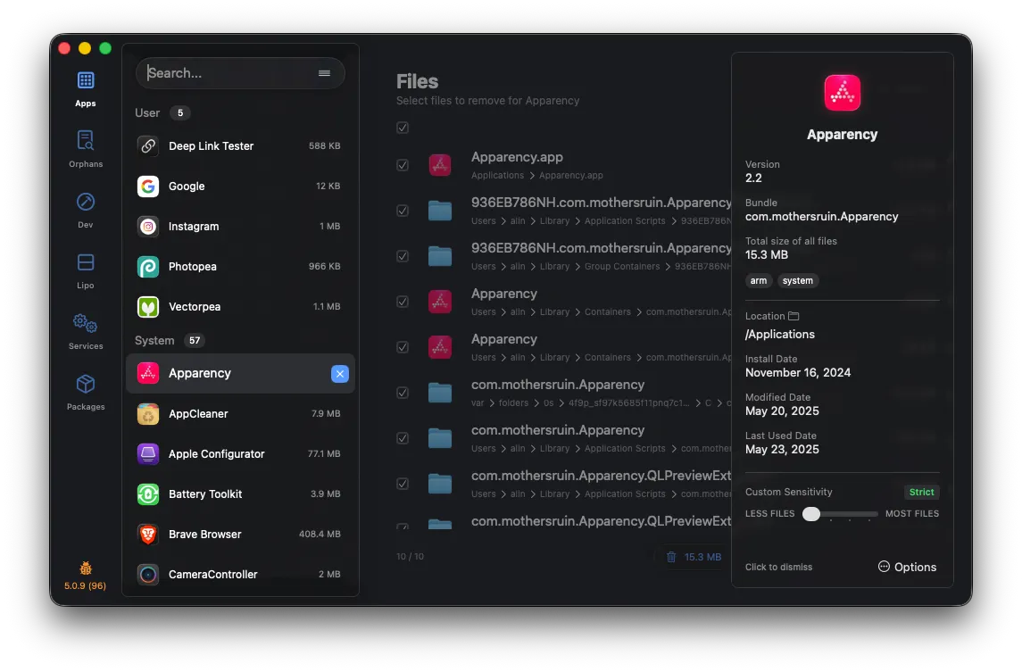The width and height of the screenshot is (1022, 672).
Task: Click the CameraController app icon
Action: (x=148, y=574)
